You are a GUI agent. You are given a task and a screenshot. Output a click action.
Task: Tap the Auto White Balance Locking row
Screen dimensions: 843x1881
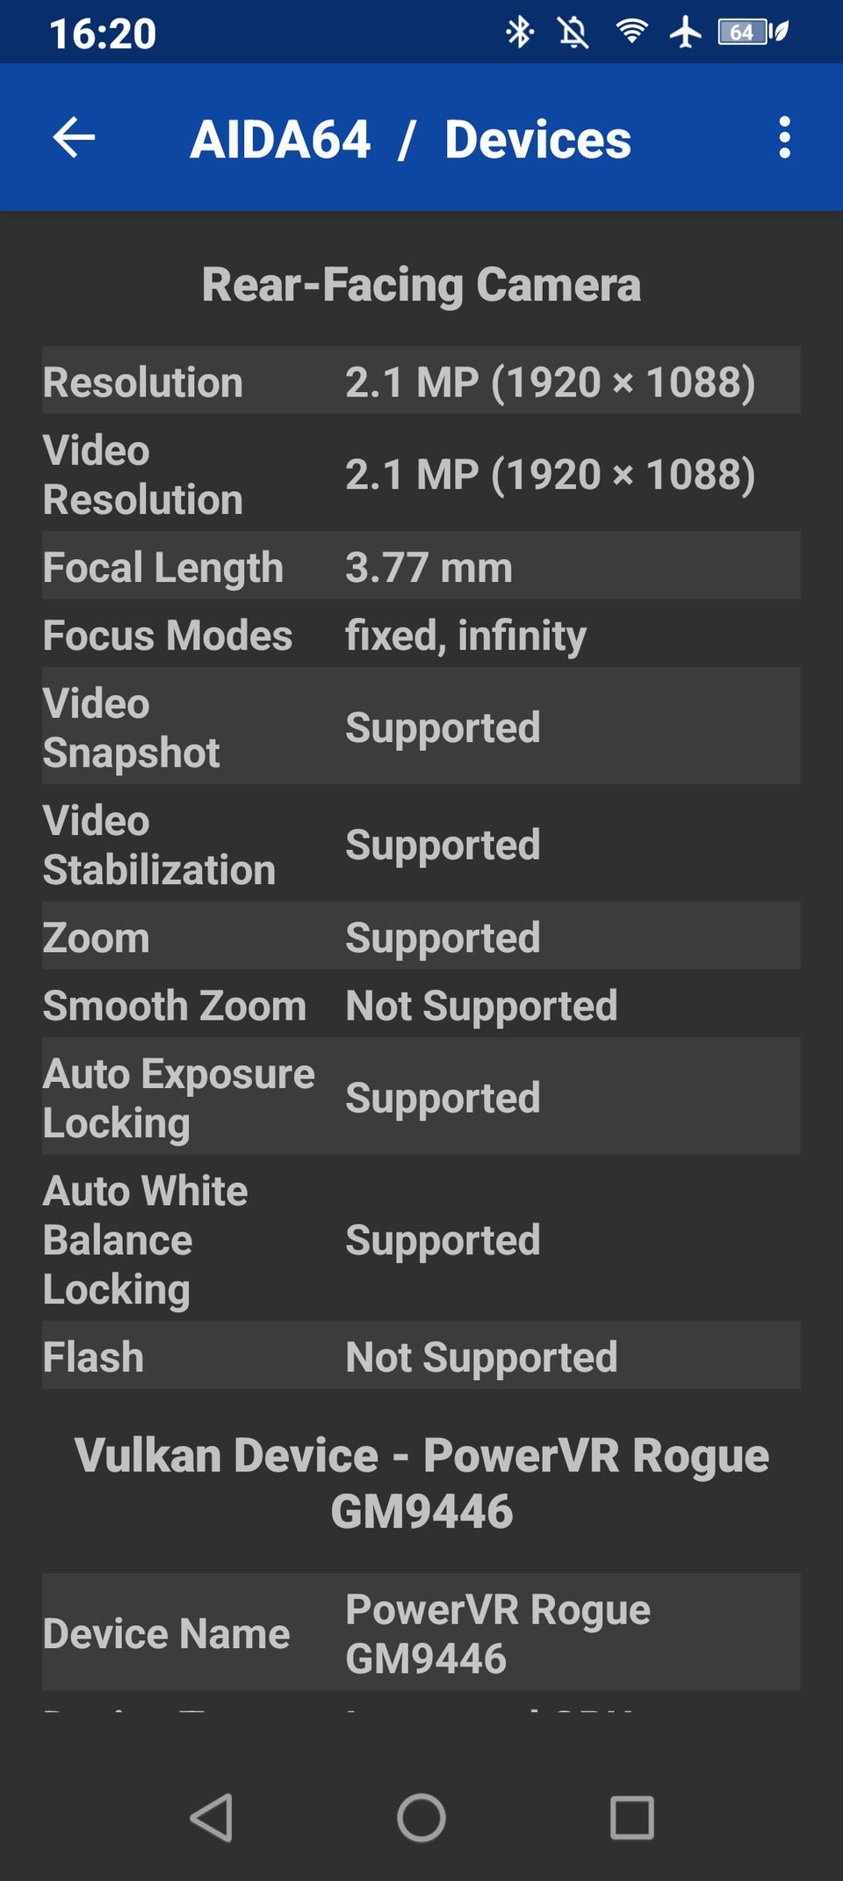tap(421, 1238)
